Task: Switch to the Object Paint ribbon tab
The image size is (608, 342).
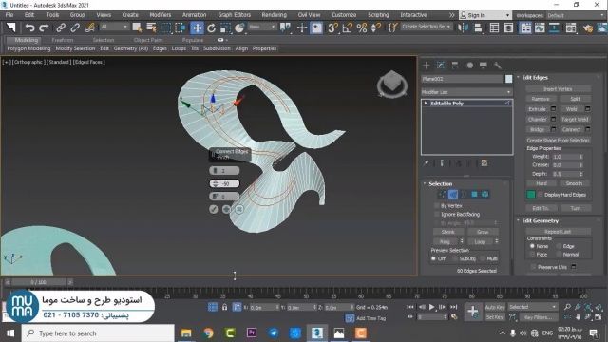Action: 148,40
